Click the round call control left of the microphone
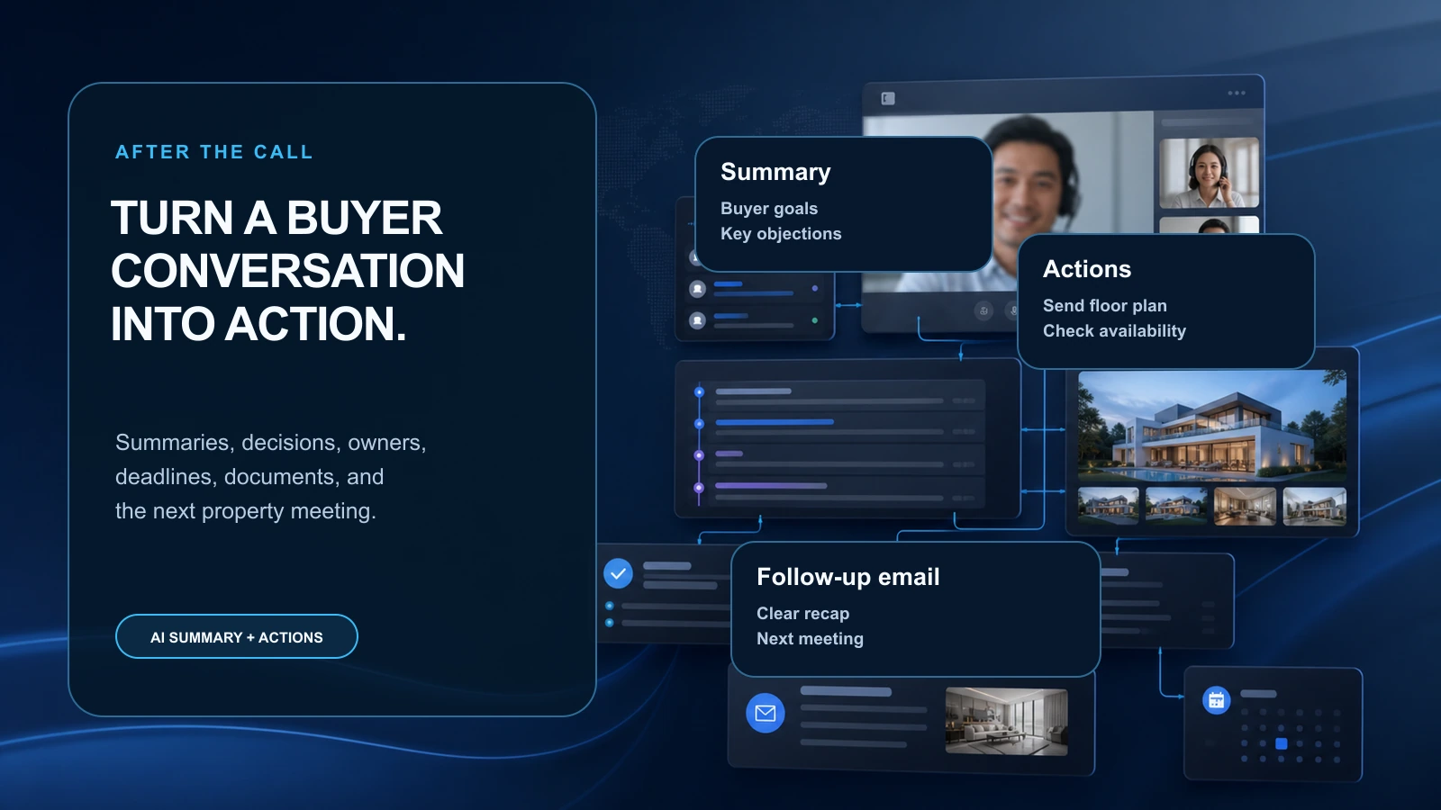Image resolution: width=1441 pixels, height=810 pixels. [983, 310]
